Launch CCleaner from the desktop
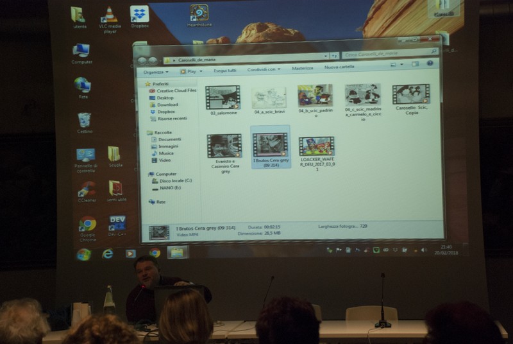513x344 pixels. point(87,192)
